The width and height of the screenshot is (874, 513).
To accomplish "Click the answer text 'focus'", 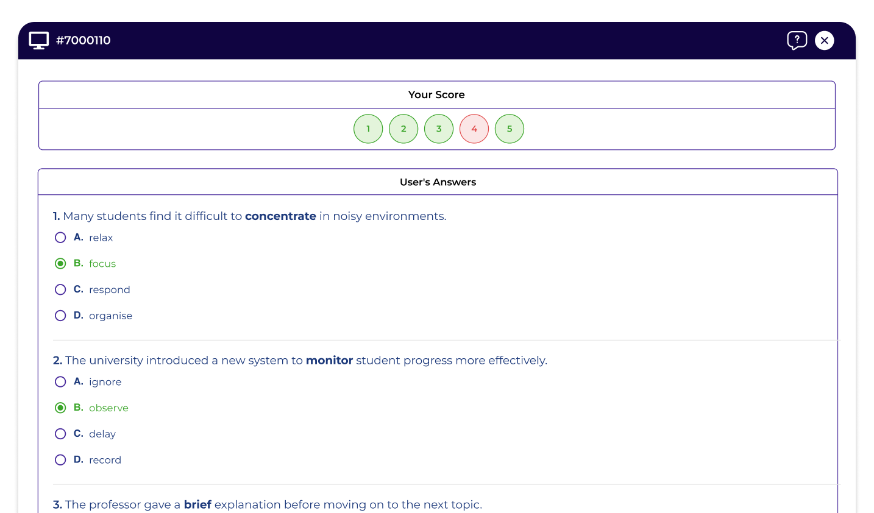I will (102, 264).
